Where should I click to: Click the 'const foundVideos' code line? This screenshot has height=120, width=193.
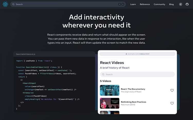point(47,74)
